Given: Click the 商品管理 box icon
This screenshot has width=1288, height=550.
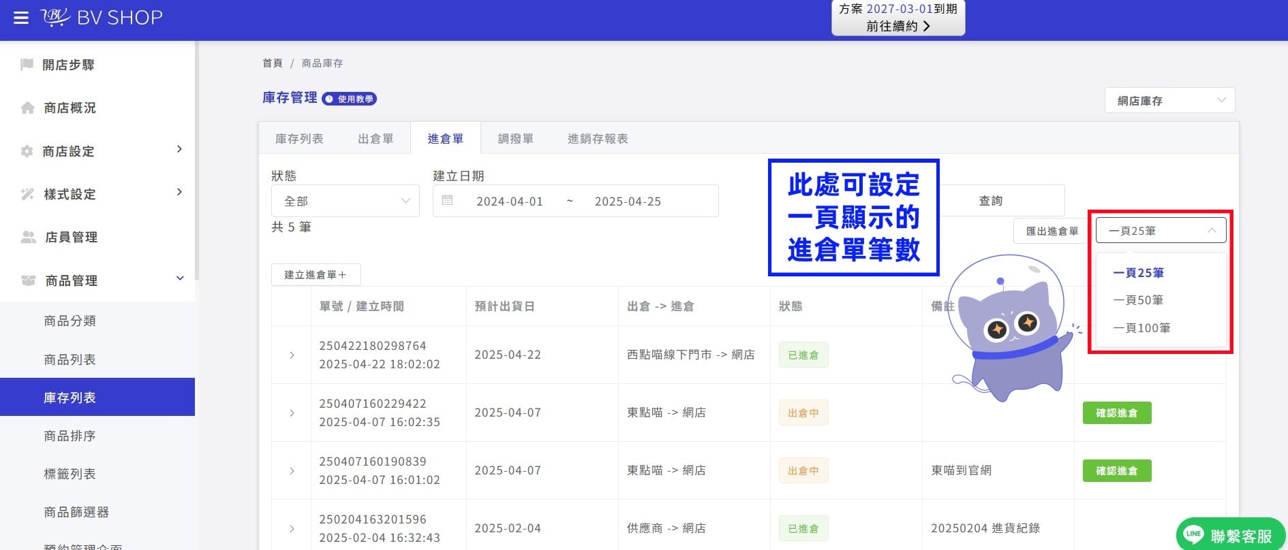Looking at the screenshot, I should pos(28,280).
